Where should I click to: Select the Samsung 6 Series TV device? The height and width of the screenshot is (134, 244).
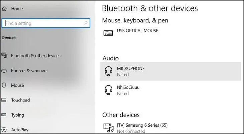[x=170, y=128]
